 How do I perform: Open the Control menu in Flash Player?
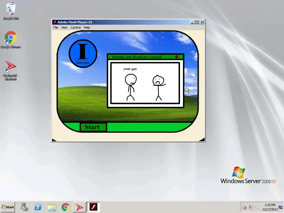75,27
